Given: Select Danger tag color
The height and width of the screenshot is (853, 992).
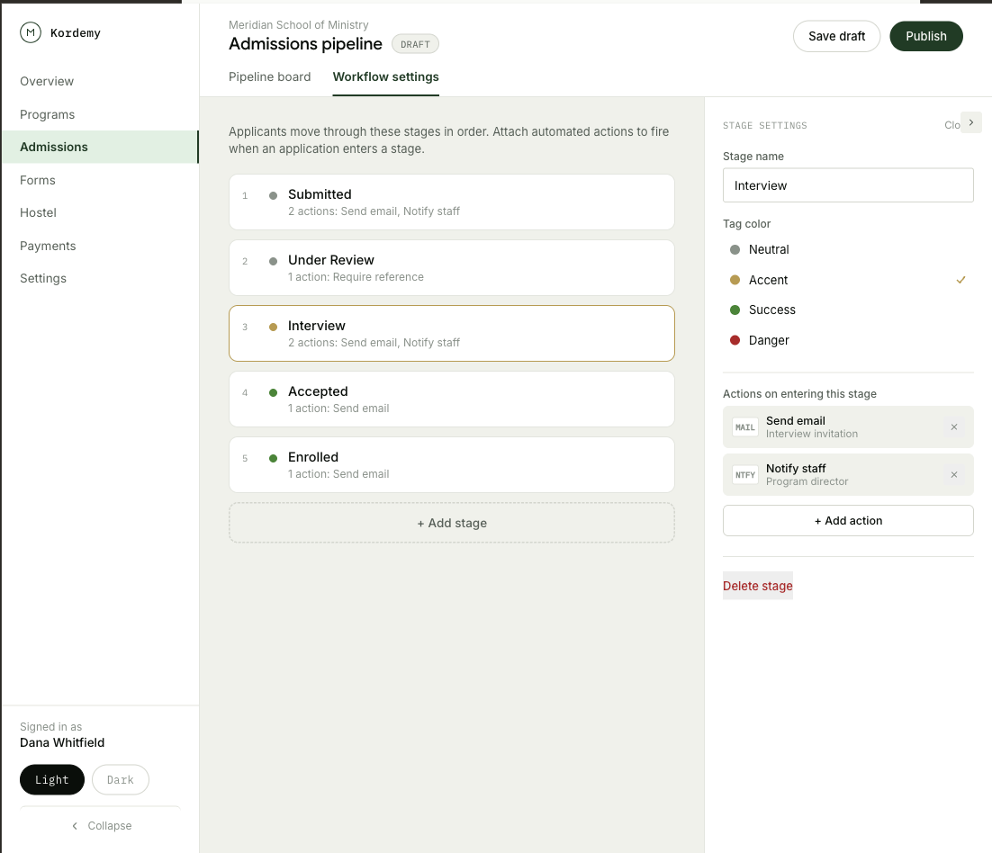Looking at the screenshot, I should click(848, 340).
